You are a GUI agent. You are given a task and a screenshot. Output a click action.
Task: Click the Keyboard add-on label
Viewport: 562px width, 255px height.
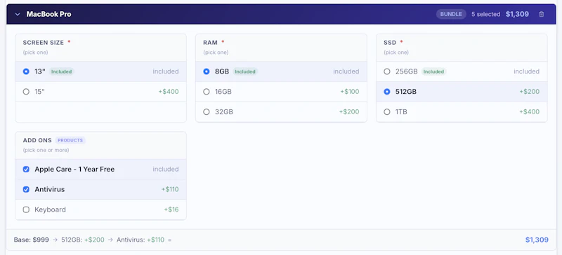coord(50,209)
